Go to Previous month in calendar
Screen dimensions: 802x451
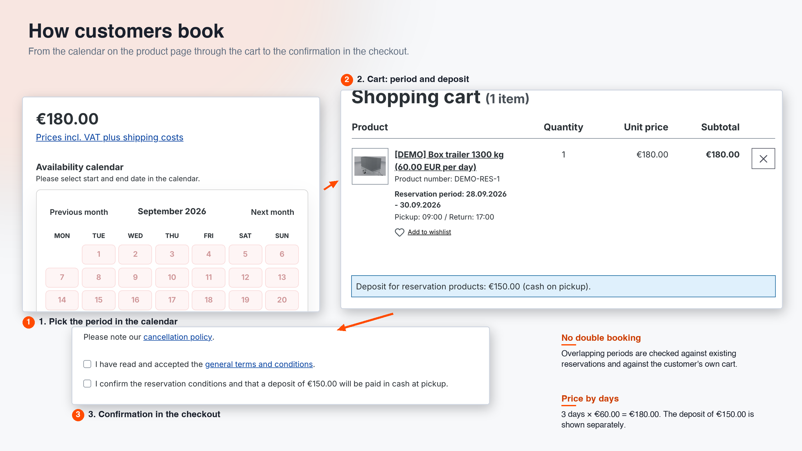pyautogui.click(x=79, y=212)
